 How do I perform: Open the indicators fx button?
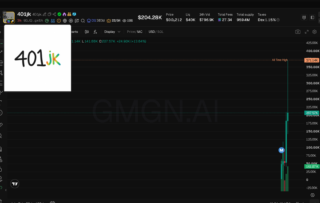(x=95, y=32)
